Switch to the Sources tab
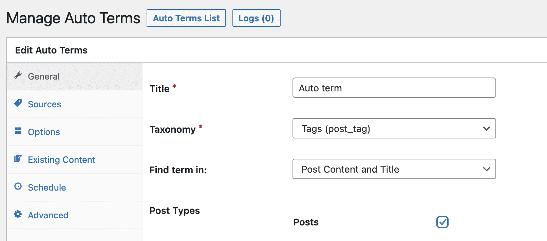 (x=44, y=104)
